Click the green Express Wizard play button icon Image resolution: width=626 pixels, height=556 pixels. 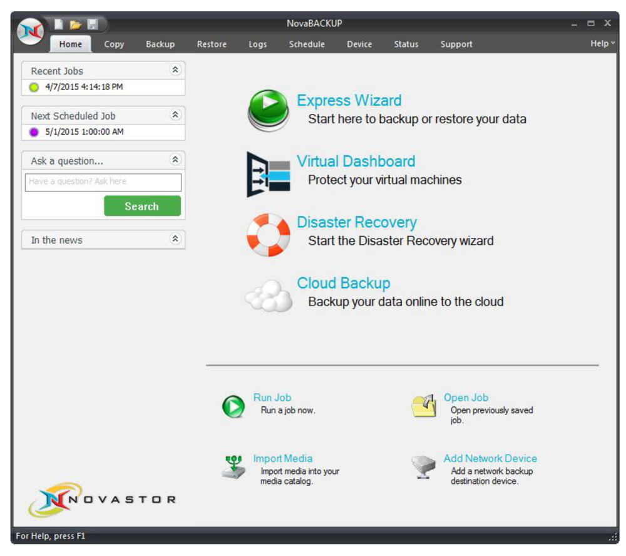(269, 110)
